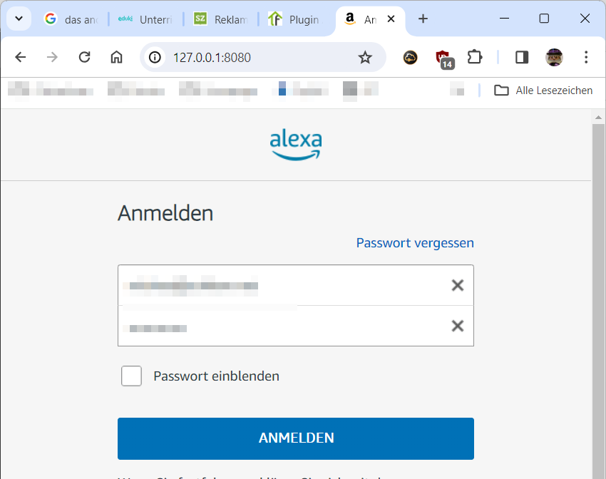
Task: Bookmark this page with the star icon
Action: [365, 58]
